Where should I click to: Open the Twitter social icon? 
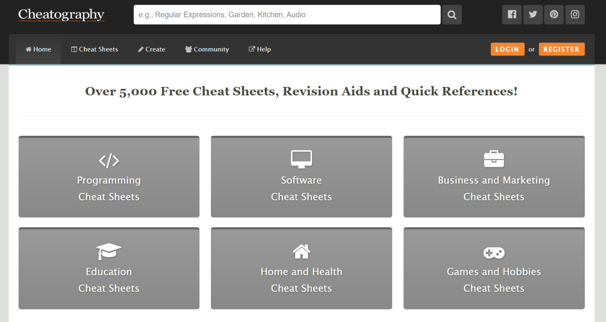click(x=532, y=15)
